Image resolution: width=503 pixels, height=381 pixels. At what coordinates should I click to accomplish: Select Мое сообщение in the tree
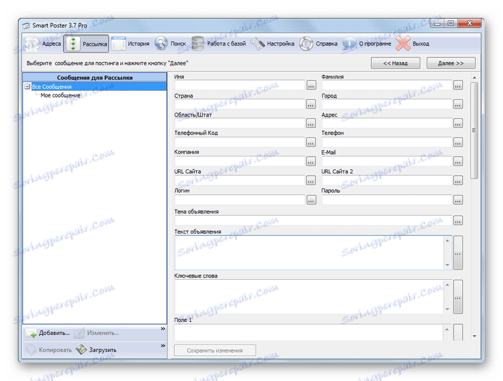pyautogui.click(x=60, y=96)
